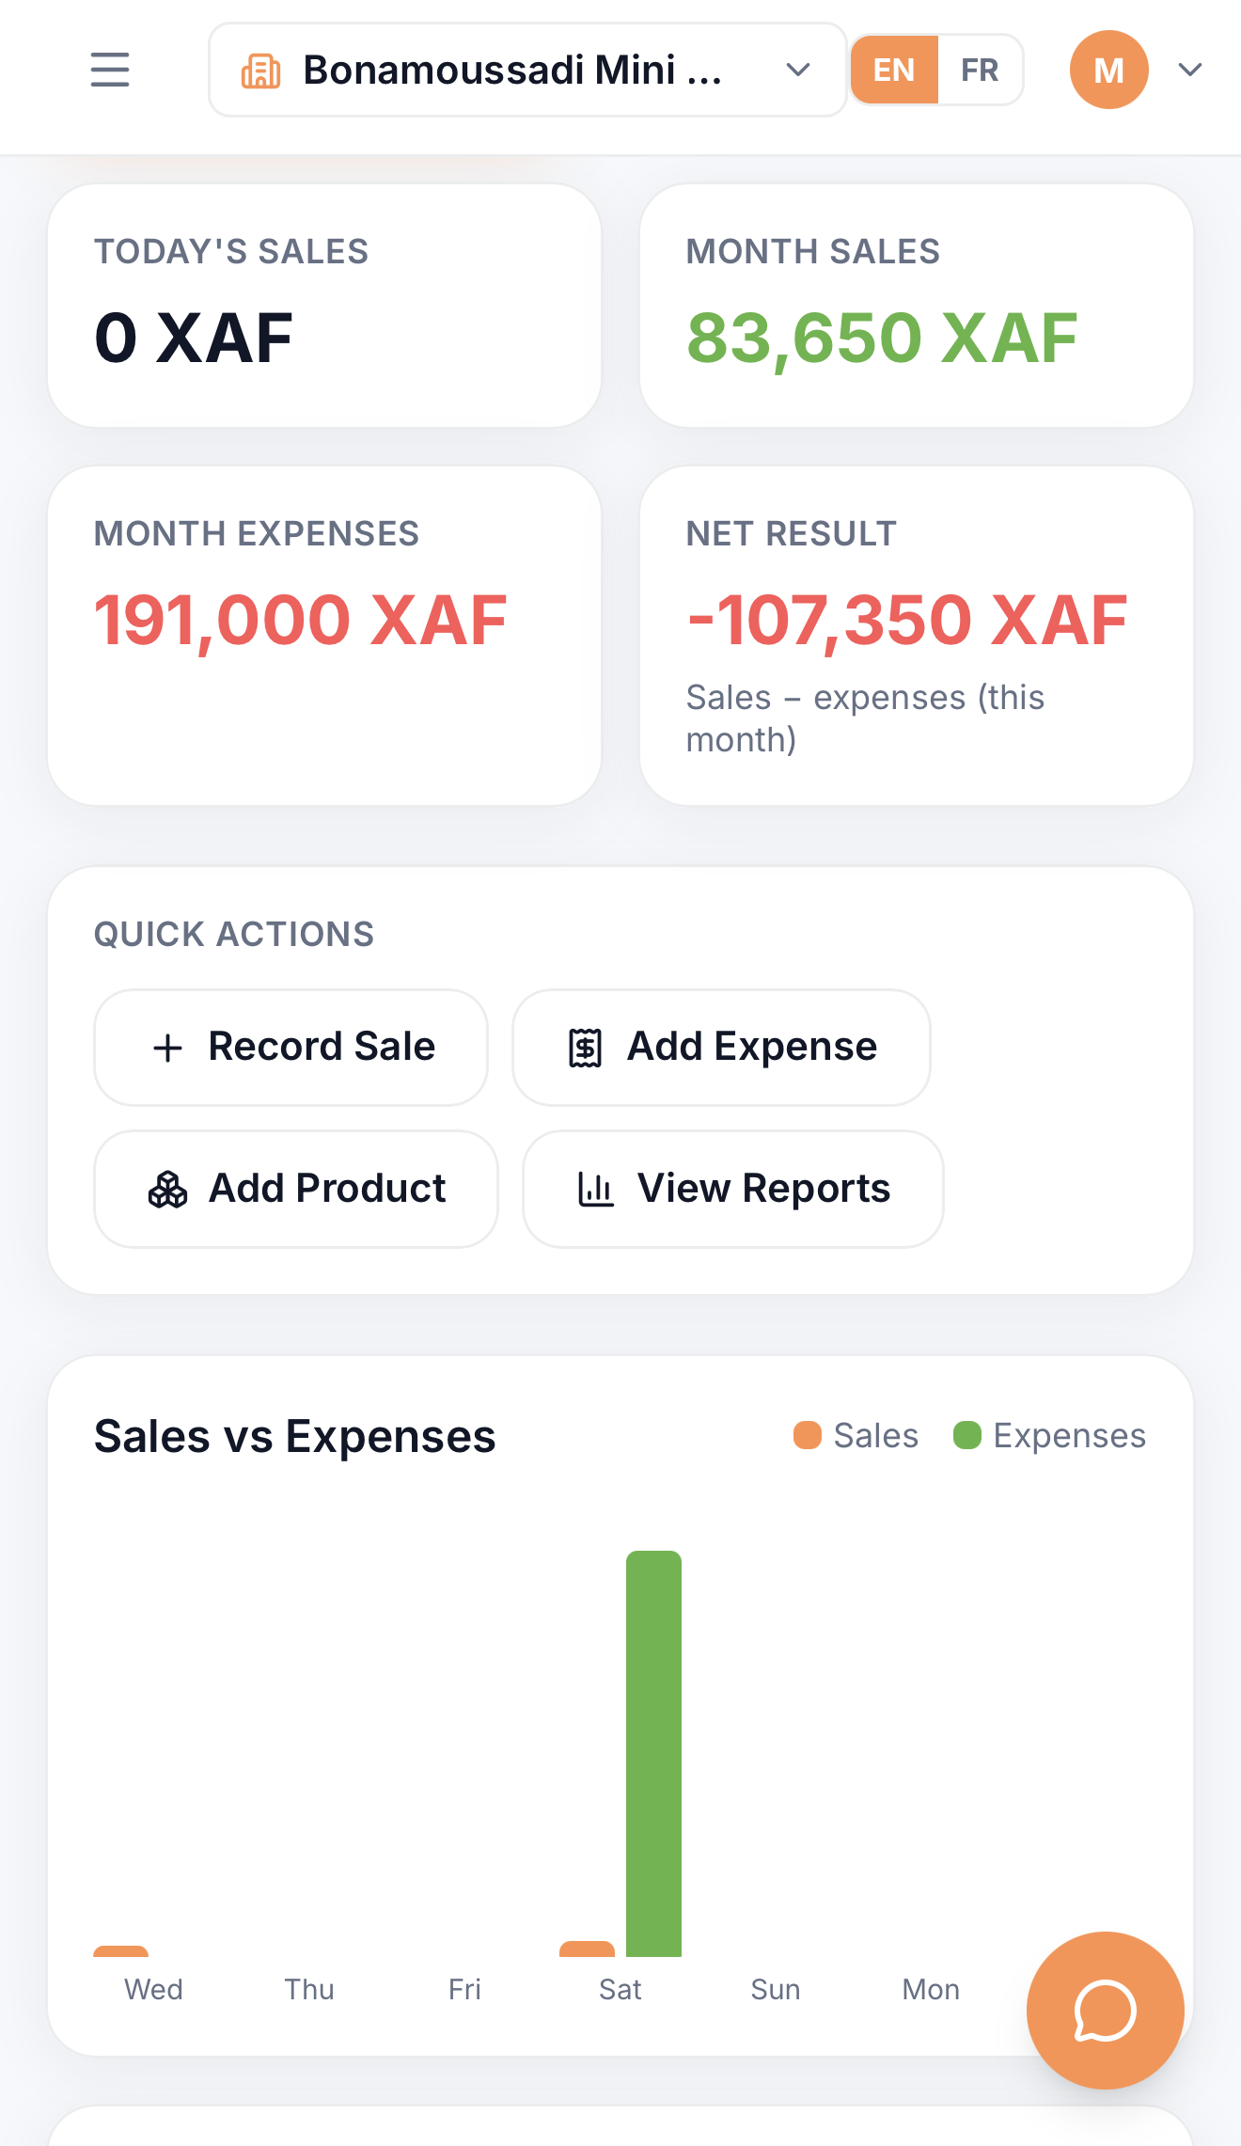Click the plus icon on Record Sale

coord(167,1048)
